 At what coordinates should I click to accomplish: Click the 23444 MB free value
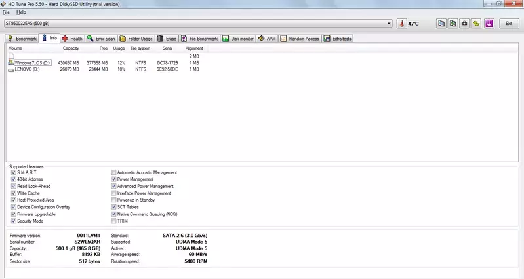pyautogui.click(x=98, y=69)
